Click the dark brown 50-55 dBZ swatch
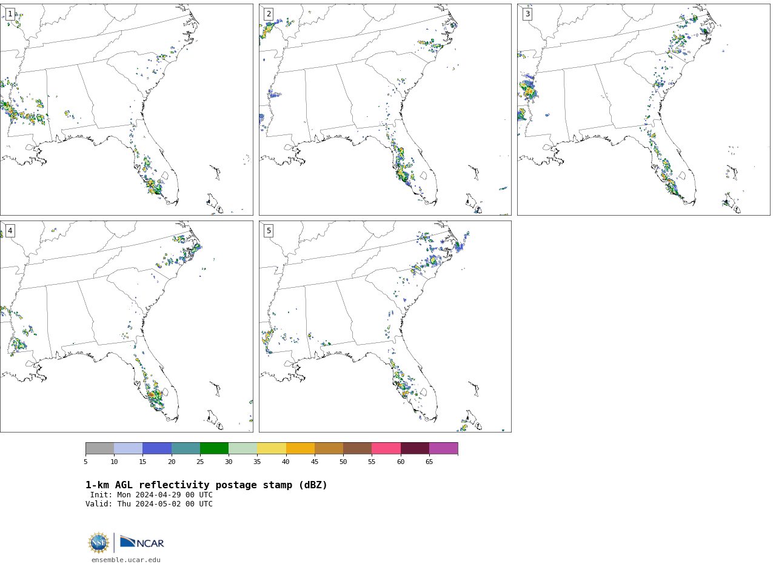Screen dimensions: 776x567 click(x=357, y=448)
